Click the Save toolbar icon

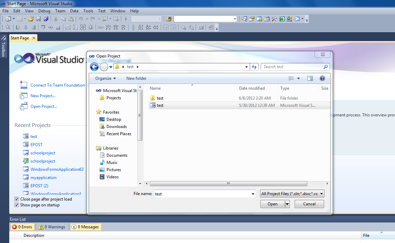pos(38,19)
